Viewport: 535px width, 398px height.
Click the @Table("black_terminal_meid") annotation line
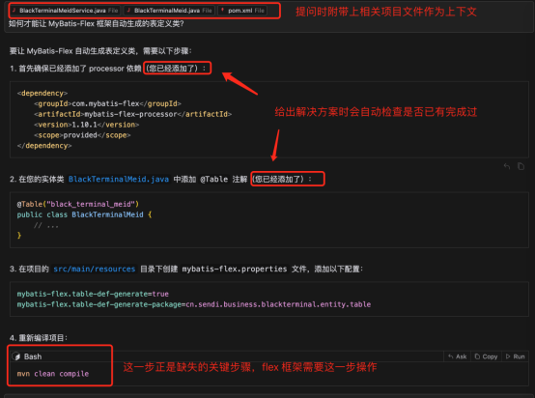click(78, 204)
